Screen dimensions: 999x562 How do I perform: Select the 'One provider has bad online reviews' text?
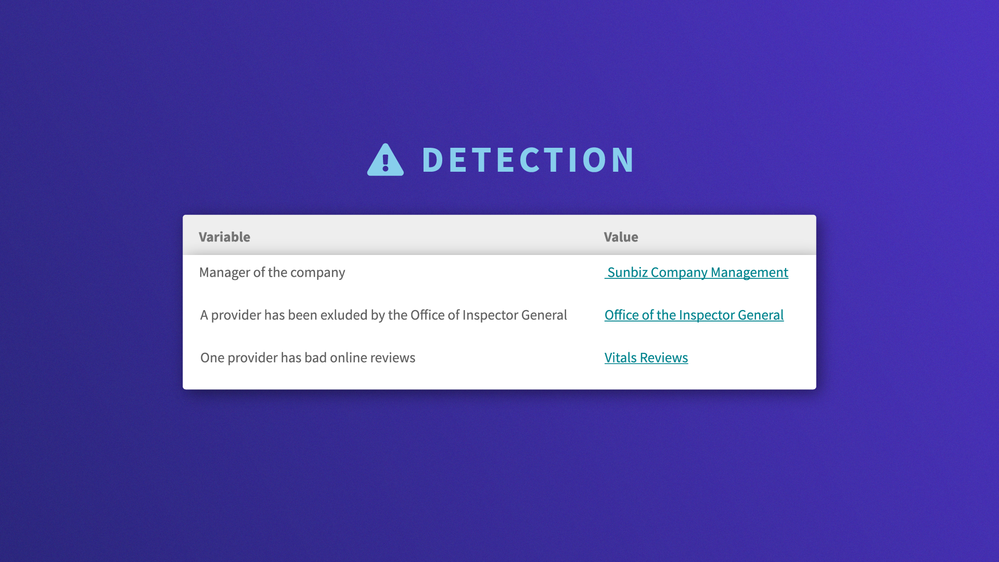point(308,358)
